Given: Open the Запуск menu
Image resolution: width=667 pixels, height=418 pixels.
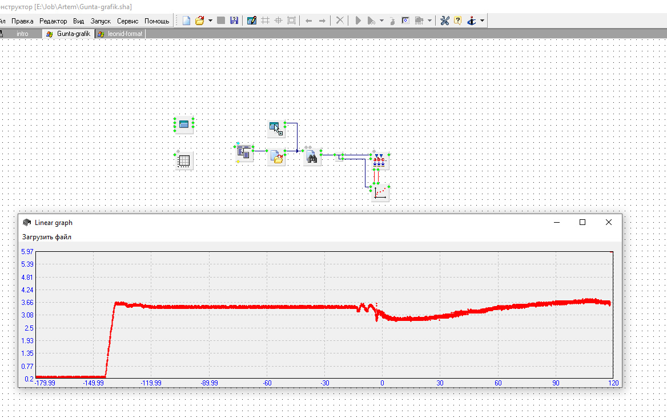Looking at the screenshot, I should pos(101,21).
